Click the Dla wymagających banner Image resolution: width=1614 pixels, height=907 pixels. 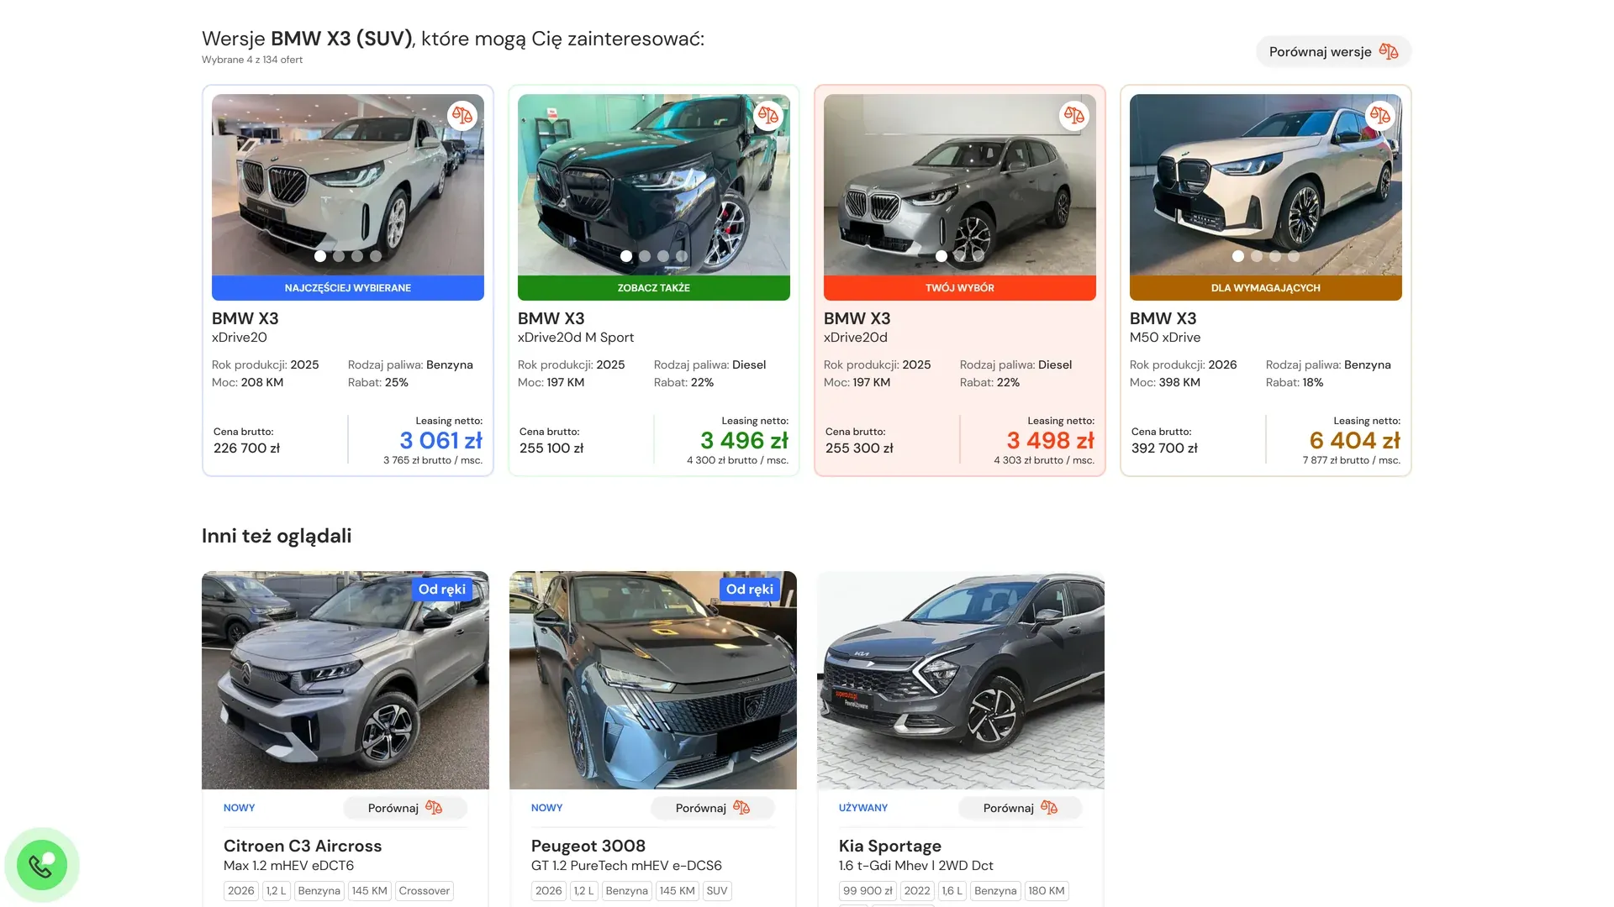pyautogui.click(x=1266, y=288)
